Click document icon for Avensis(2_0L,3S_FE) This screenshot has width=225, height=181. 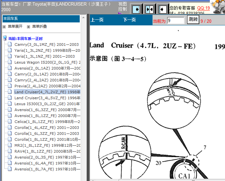click(10, 157)
